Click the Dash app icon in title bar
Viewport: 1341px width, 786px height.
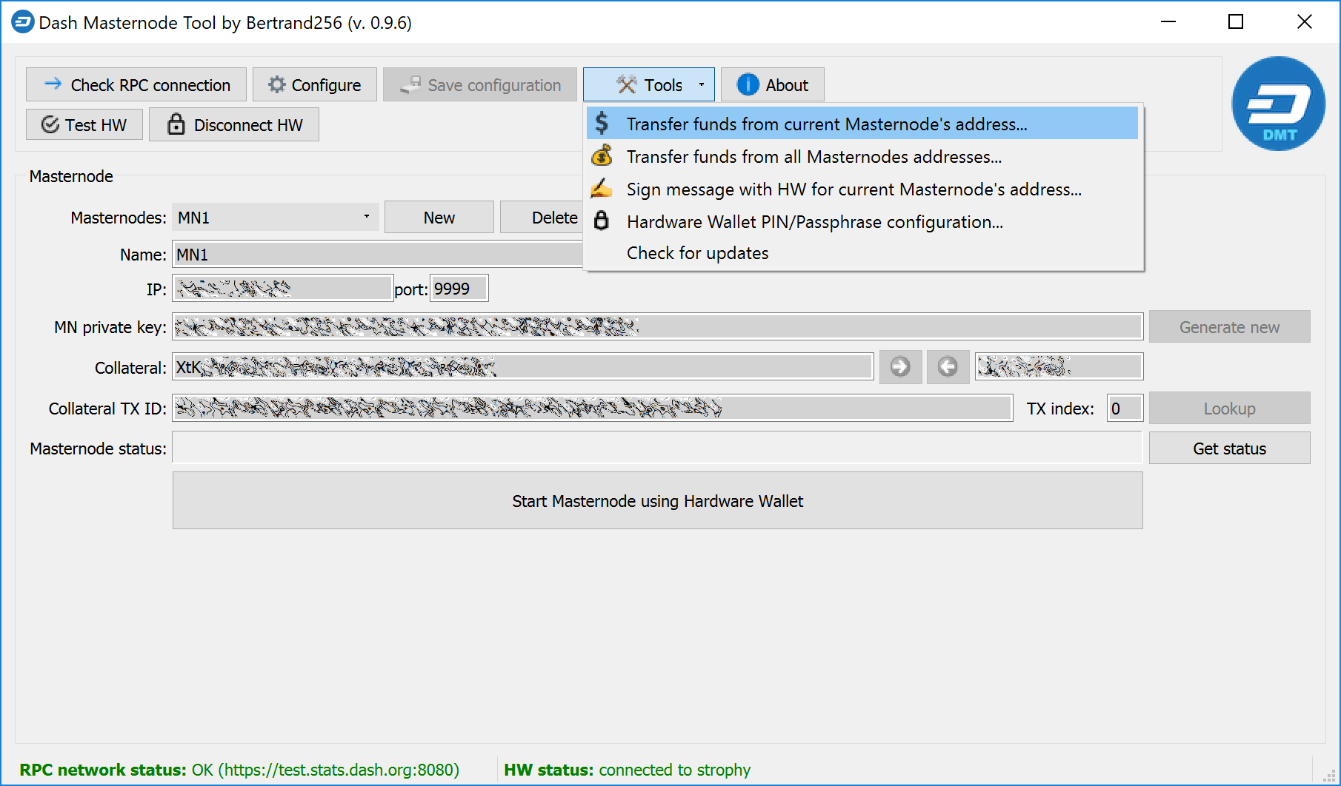click(22, 22)
